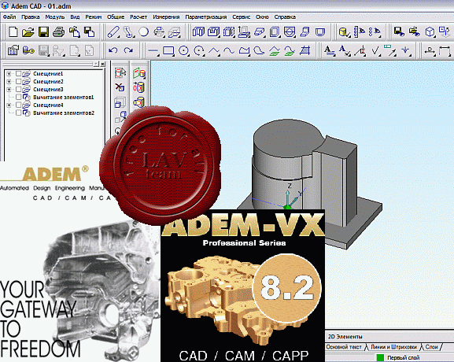Image resolution: width=454 pixels, height=362 pixels.
Task: Click the pencil sketch tool icon
Action: click(113, 31)
